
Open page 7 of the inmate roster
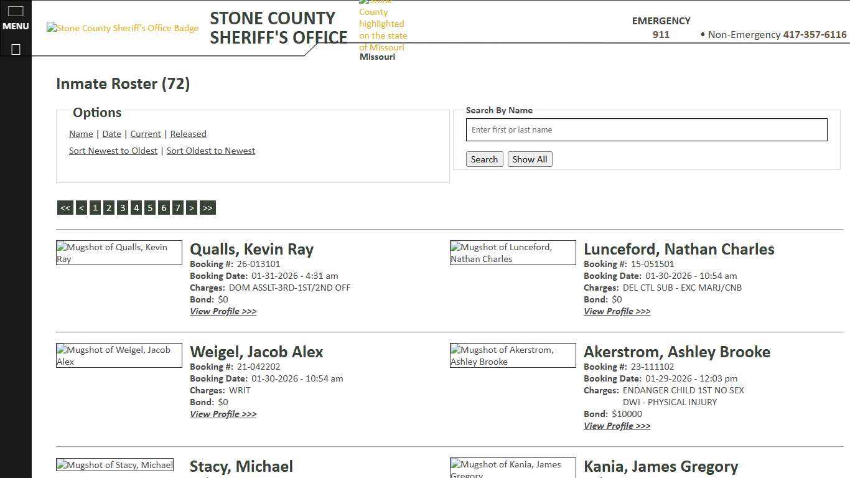click(x=177, y=207)
